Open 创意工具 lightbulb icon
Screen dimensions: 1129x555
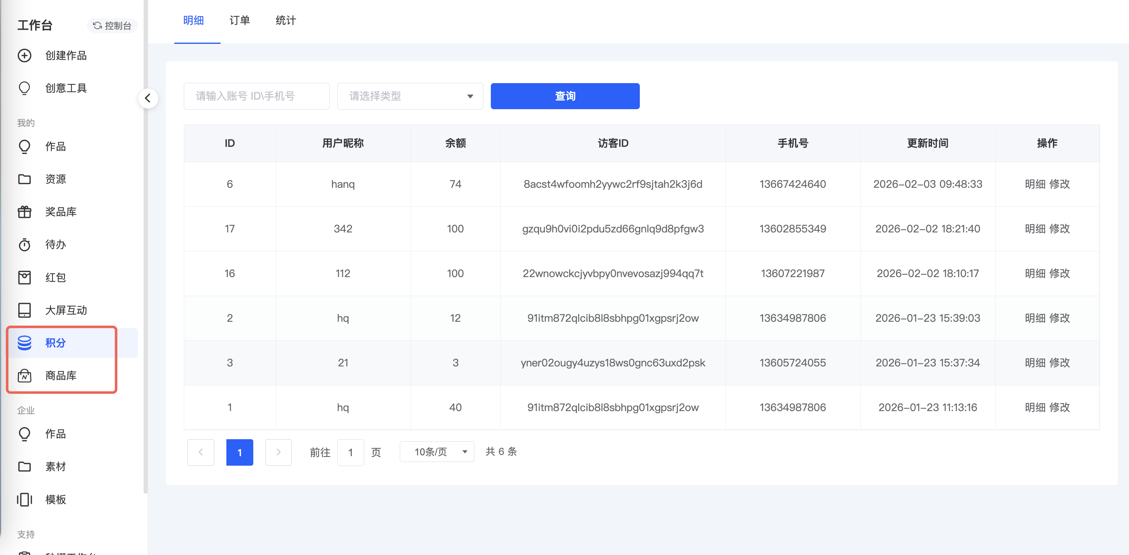24,88
